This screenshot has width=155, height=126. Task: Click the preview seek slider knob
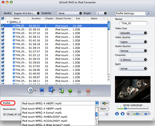click(126, 109)
